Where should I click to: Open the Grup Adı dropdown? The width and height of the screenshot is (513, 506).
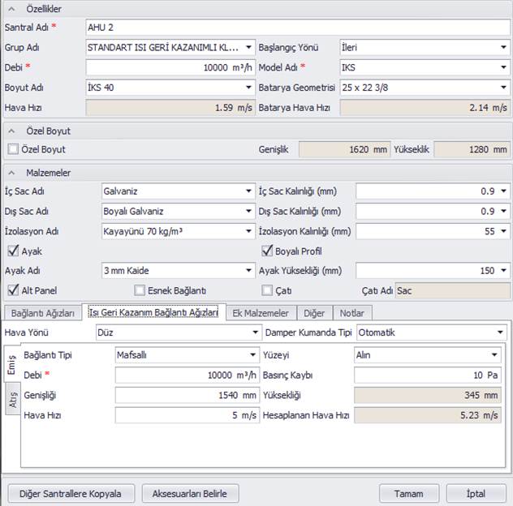248,47
